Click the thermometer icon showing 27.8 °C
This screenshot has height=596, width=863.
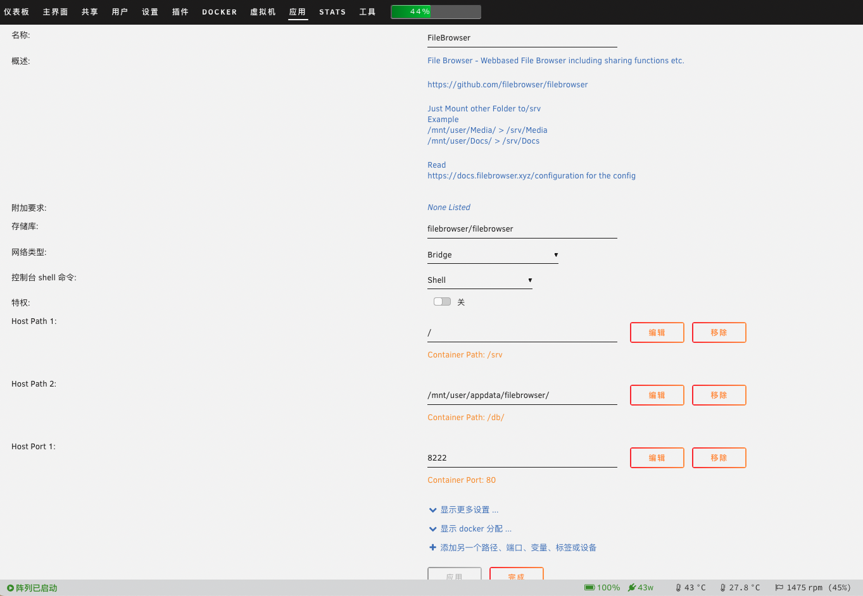pos(722,588)
